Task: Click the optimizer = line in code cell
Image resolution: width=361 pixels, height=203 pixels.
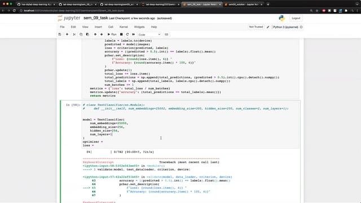Action: [x=93, y=142]
